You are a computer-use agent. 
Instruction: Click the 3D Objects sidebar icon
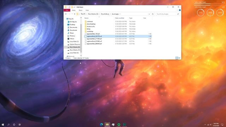coord(68,22)
